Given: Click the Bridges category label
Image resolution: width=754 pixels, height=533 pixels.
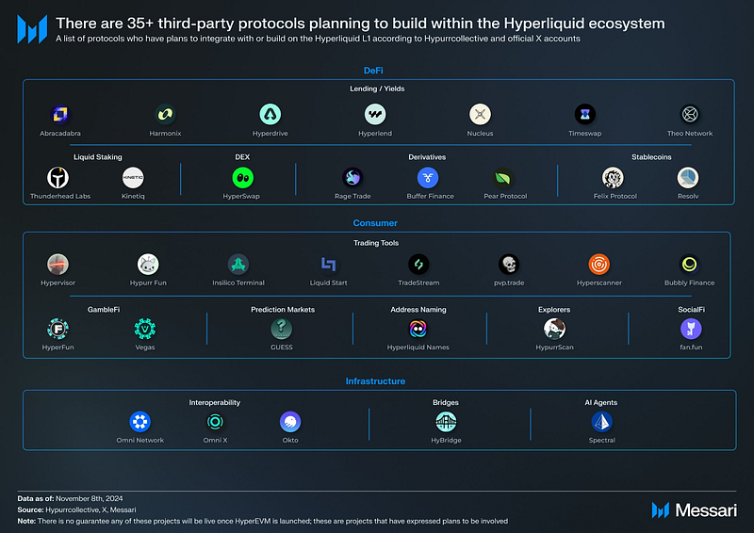Looking at the screenshot, I should click(x=445, y=403).
